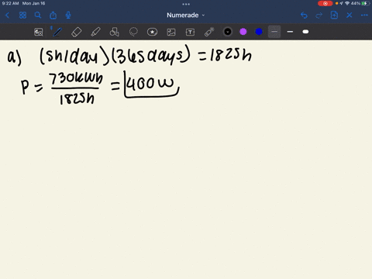This screenshot has width=372, height=279.
Task: Open the Numerade title dropdown
Action: [185, 15]
